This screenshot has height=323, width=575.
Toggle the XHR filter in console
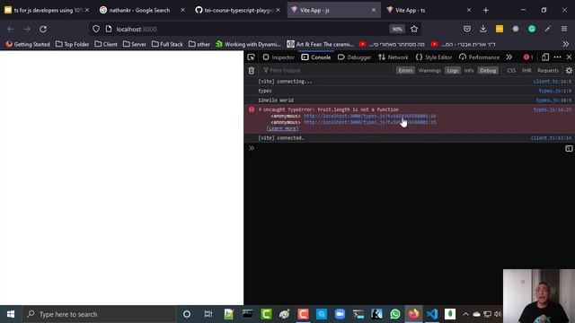[x=526, y=70]
